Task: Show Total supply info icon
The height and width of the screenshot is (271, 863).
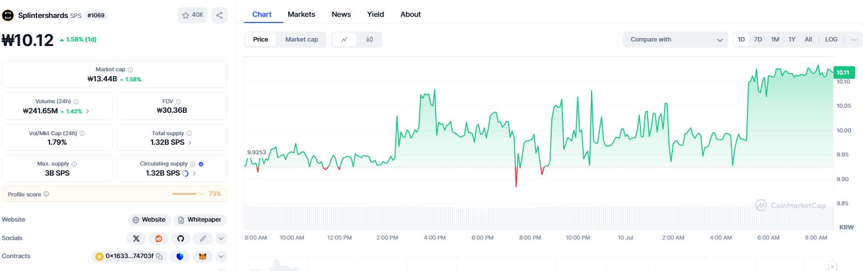Action: tap(189, 134)
